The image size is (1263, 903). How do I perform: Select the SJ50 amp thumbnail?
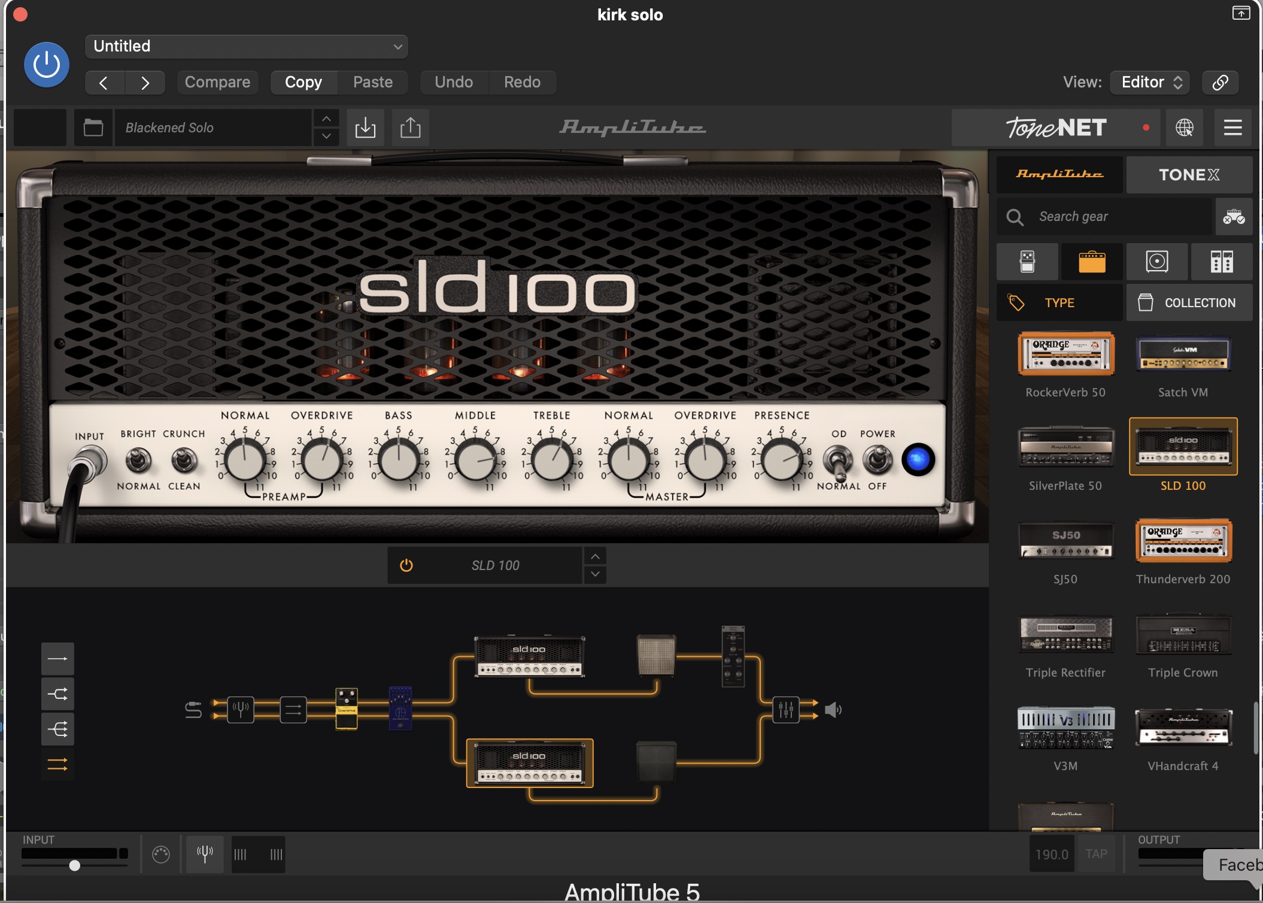pyautogui.click(x=1066, y=540)
